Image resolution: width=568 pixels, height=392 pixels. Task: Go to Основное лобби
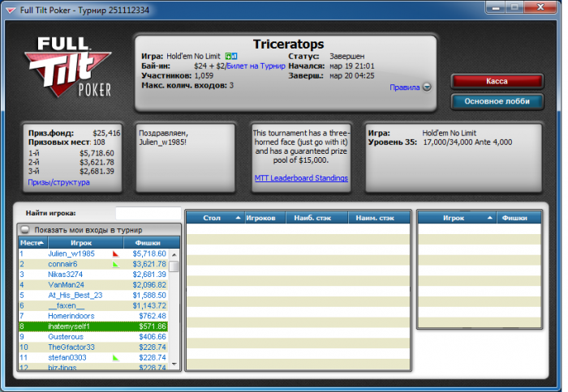click(497, 101)
